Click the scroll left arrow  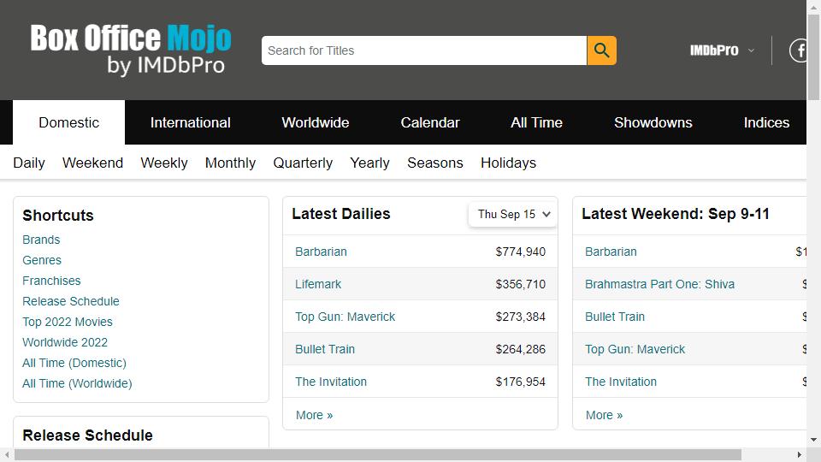pyautogui.click(x=7, y=454)
